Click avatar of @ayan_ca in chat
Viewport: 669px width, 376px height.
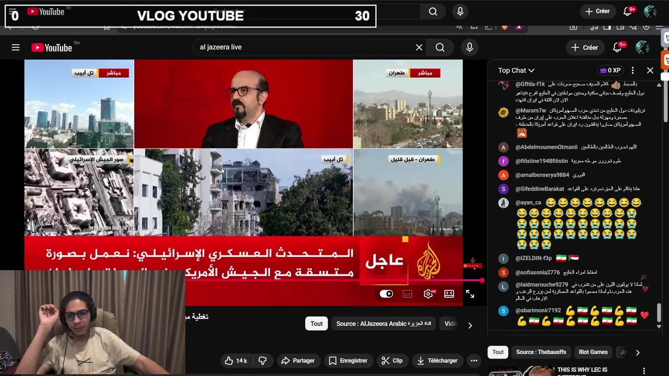coord(503,203)
